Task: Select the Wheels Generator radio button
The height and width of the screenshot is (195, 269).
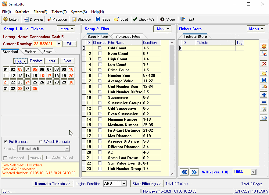Action: click(41, 142)
